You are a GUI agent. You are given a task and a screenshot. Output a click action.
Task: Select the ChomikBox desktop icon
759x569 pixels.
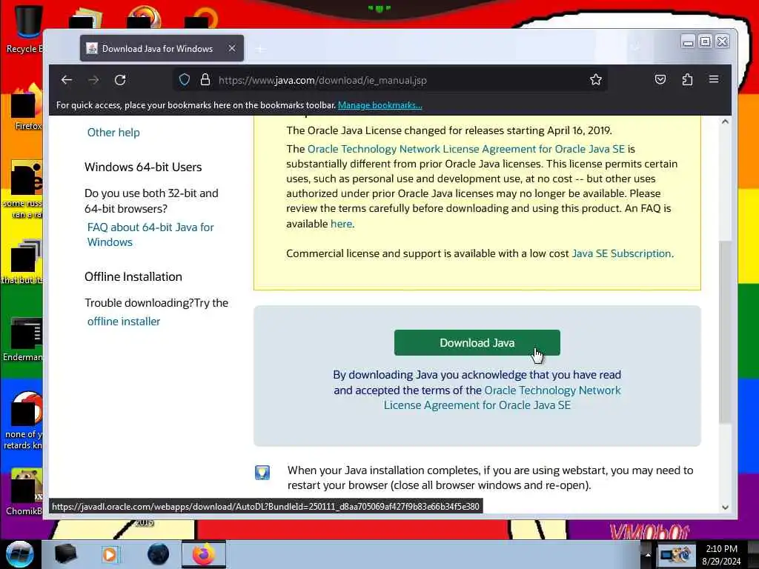24,492
